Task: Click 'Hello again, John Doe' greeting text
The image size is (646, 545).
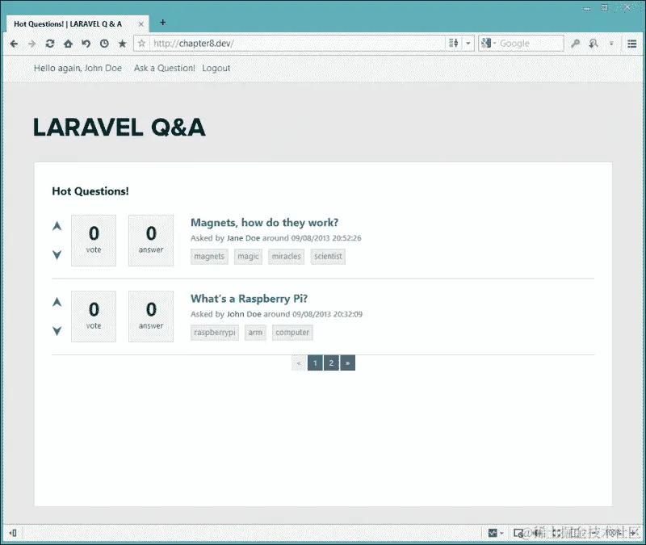Action: point(78,68)
